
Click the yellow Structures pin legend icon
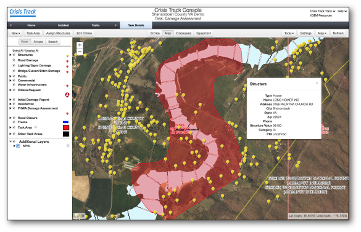tap(67, 56)
